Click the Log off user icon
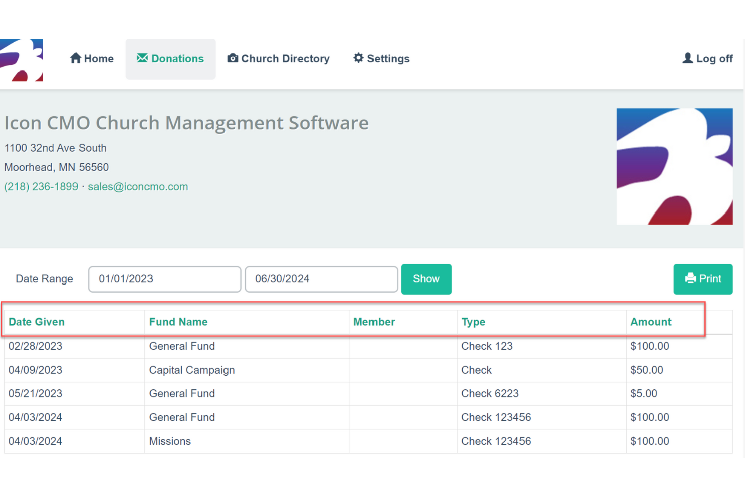Image resolution: width=745 pixels, height=497 pixels. point(687,58)
